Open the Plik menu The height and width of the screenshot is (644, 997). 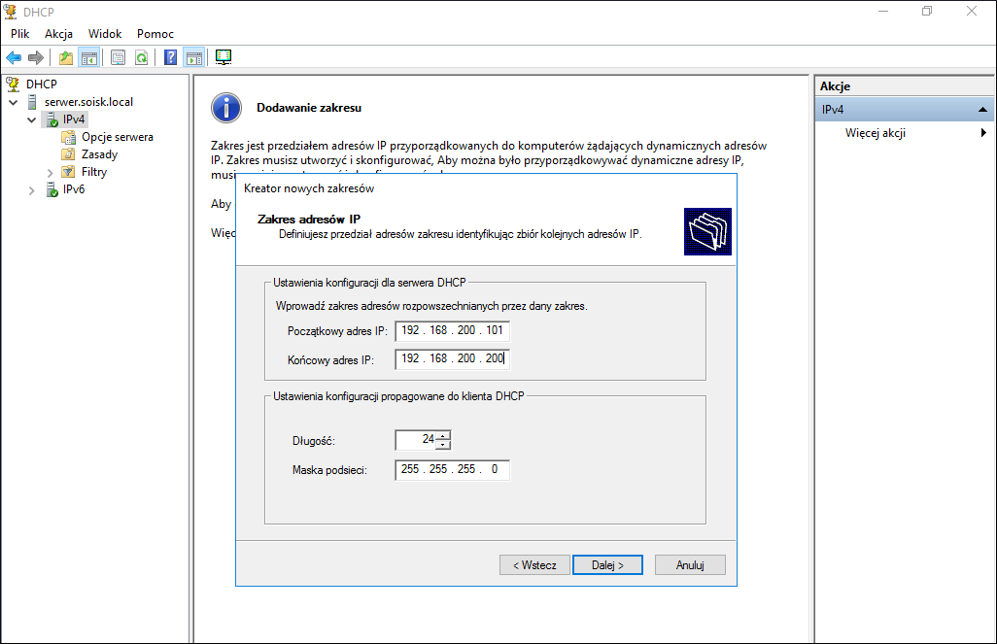click(x=19, y=34)
